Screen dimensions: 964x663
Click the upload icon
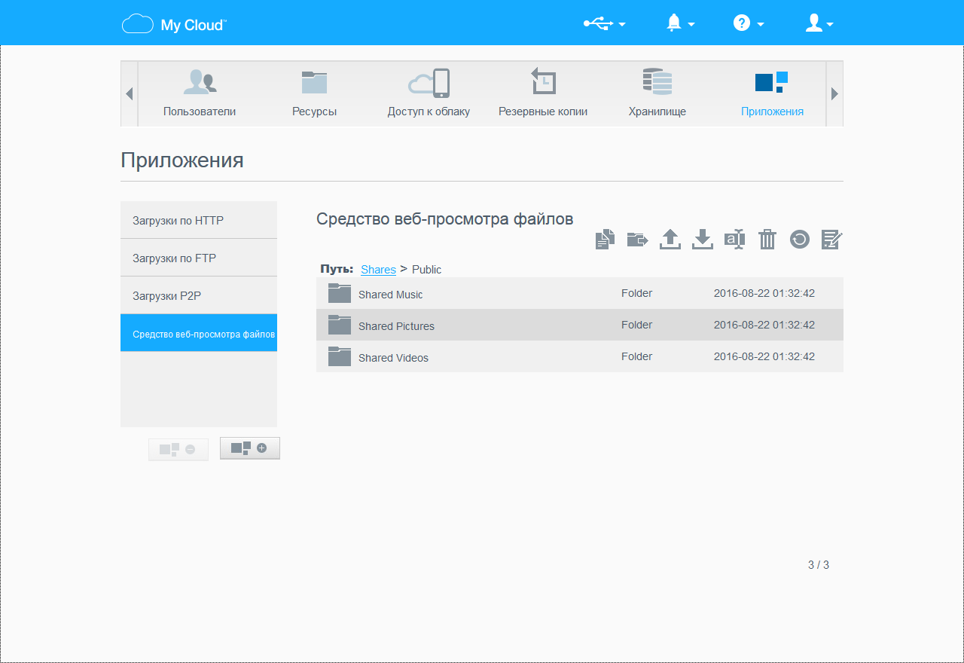670,240
